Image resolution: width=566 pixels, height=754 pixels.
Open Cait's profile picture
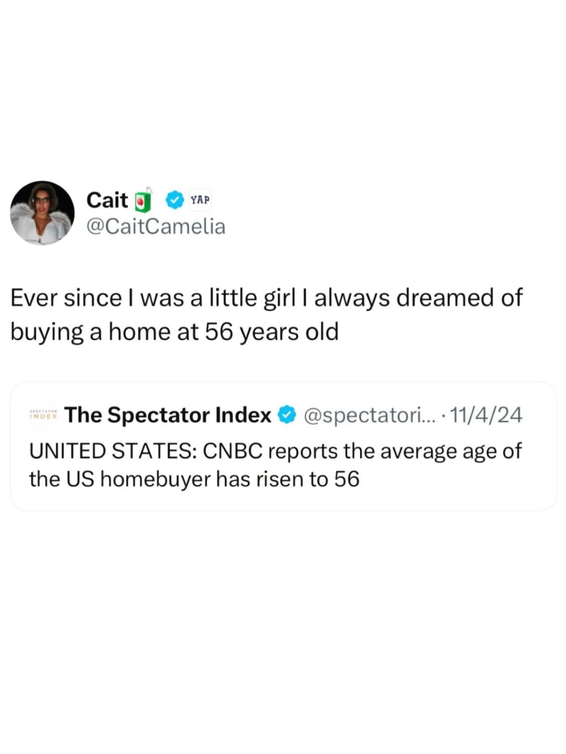(x=42, y=213)
